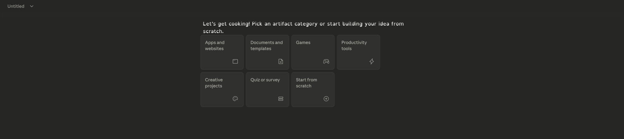Click the document icon on Documents and templates
This screenshot has width=624, height=139.
[281, 62]
